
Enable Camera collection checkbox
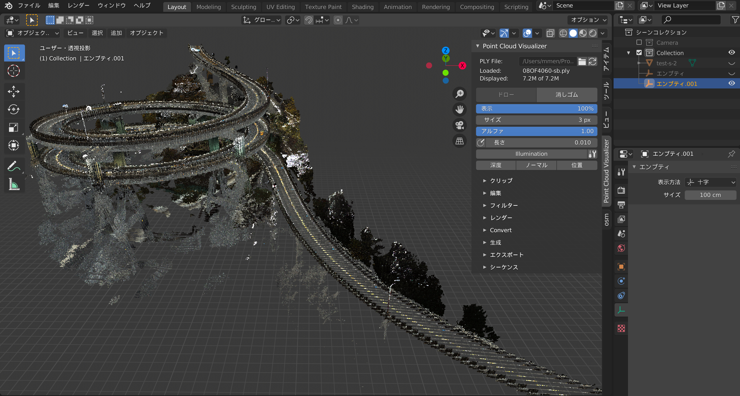point(639,42)
